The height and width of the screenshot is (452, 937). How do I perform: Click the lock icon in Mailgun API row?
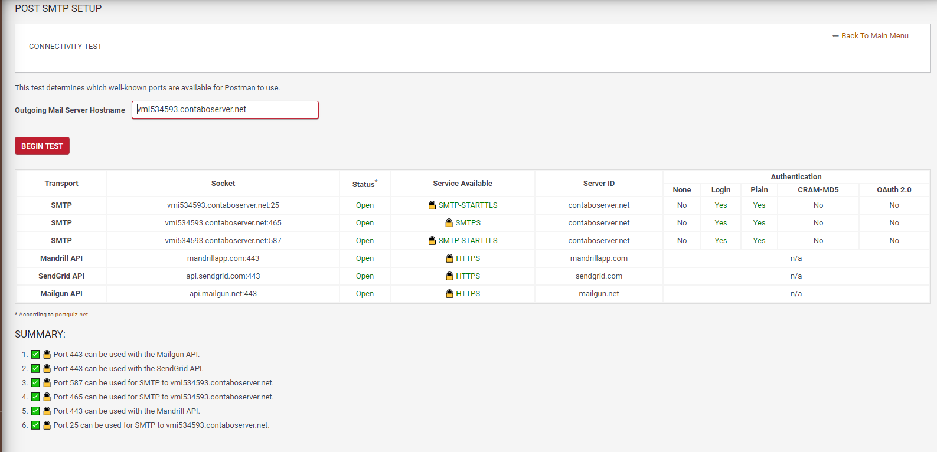450,294
